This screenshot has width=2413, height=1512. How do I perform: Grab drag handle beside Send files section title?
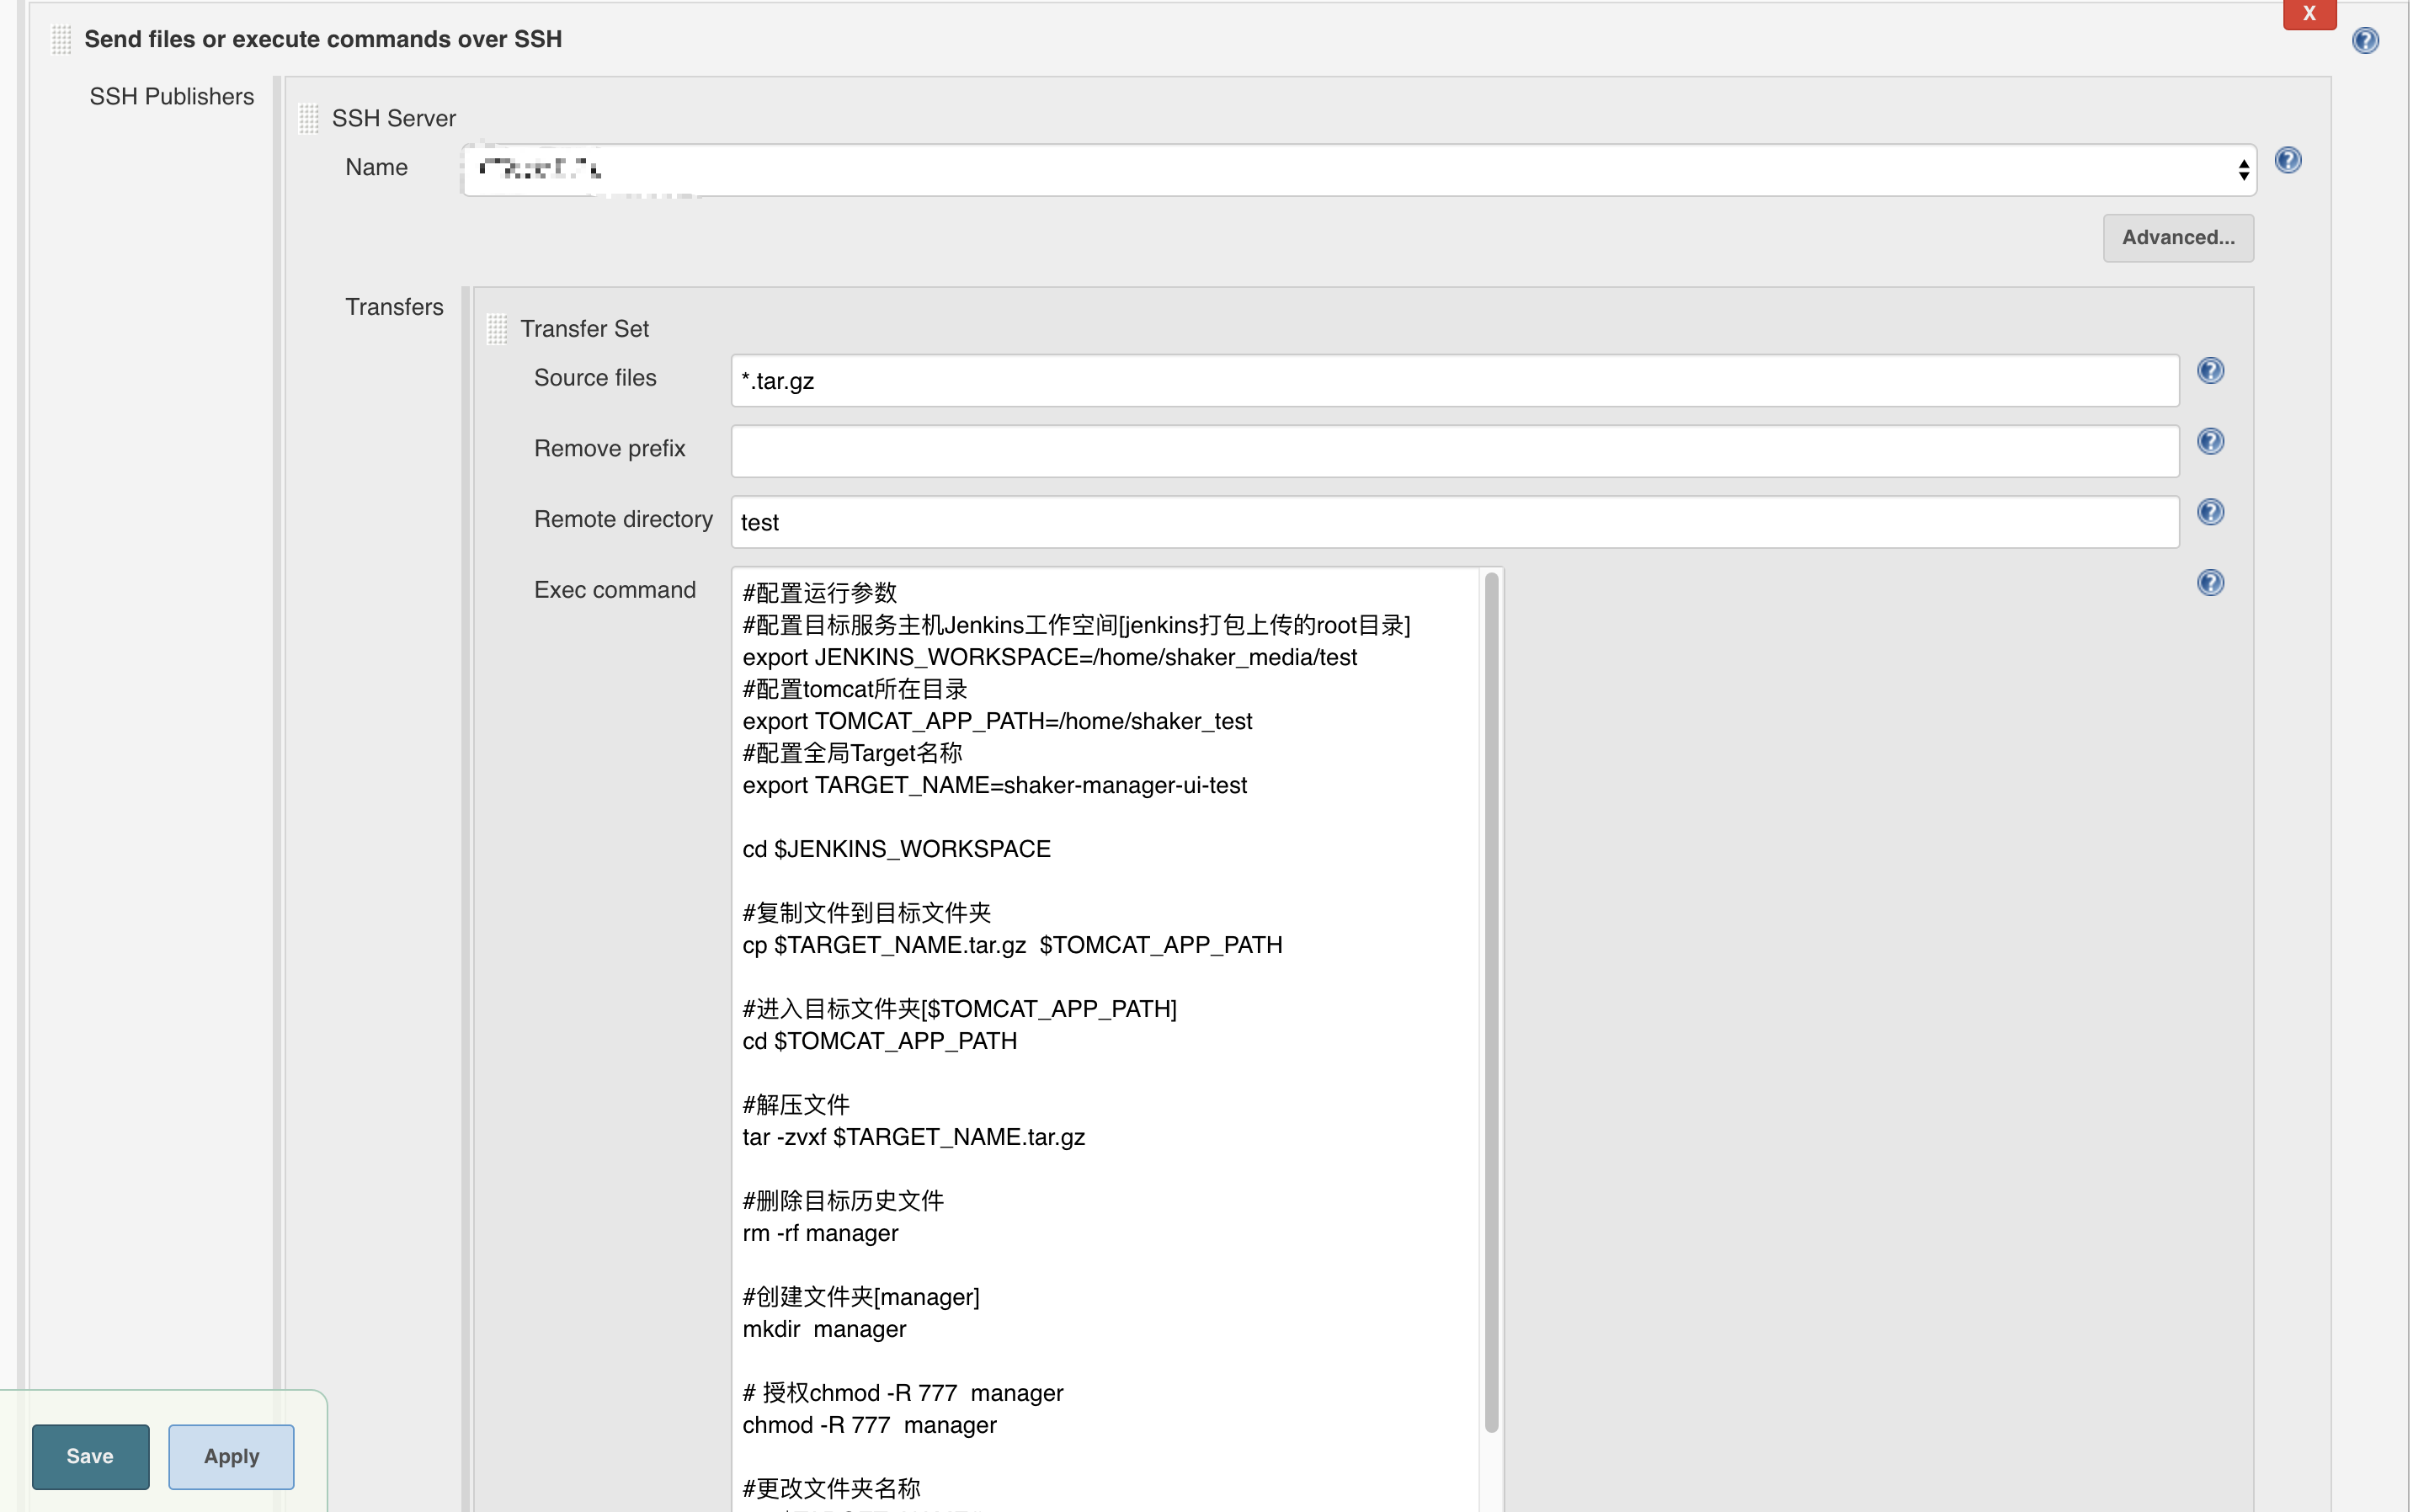click(61, 40)
